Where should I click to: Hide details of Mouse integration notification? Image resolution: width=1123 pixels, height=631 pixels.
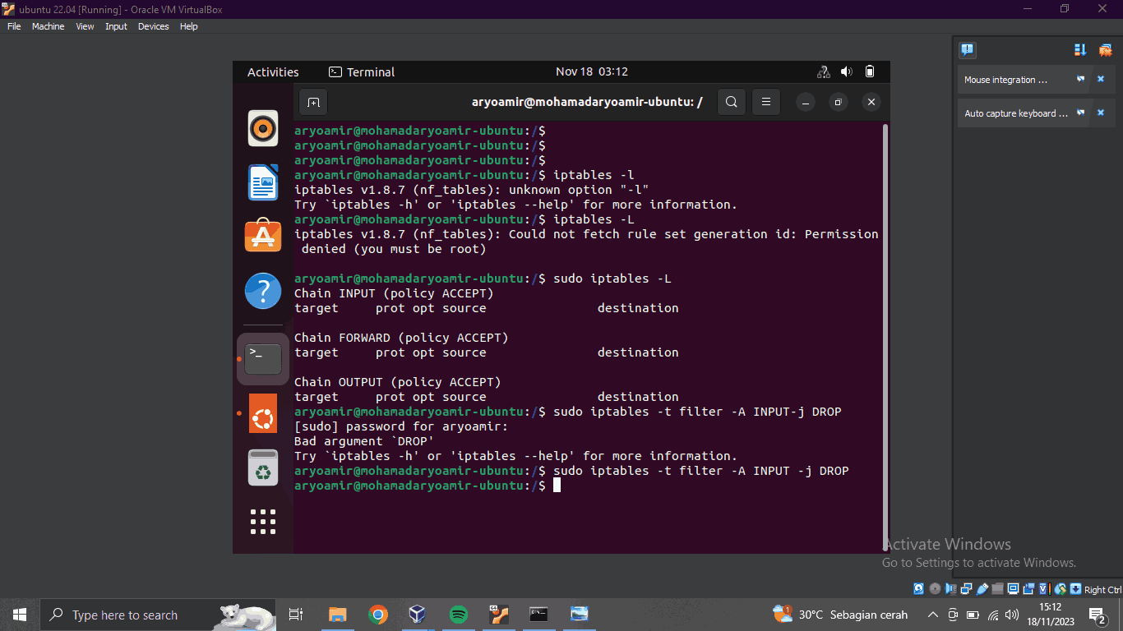tap(1081, 80)
